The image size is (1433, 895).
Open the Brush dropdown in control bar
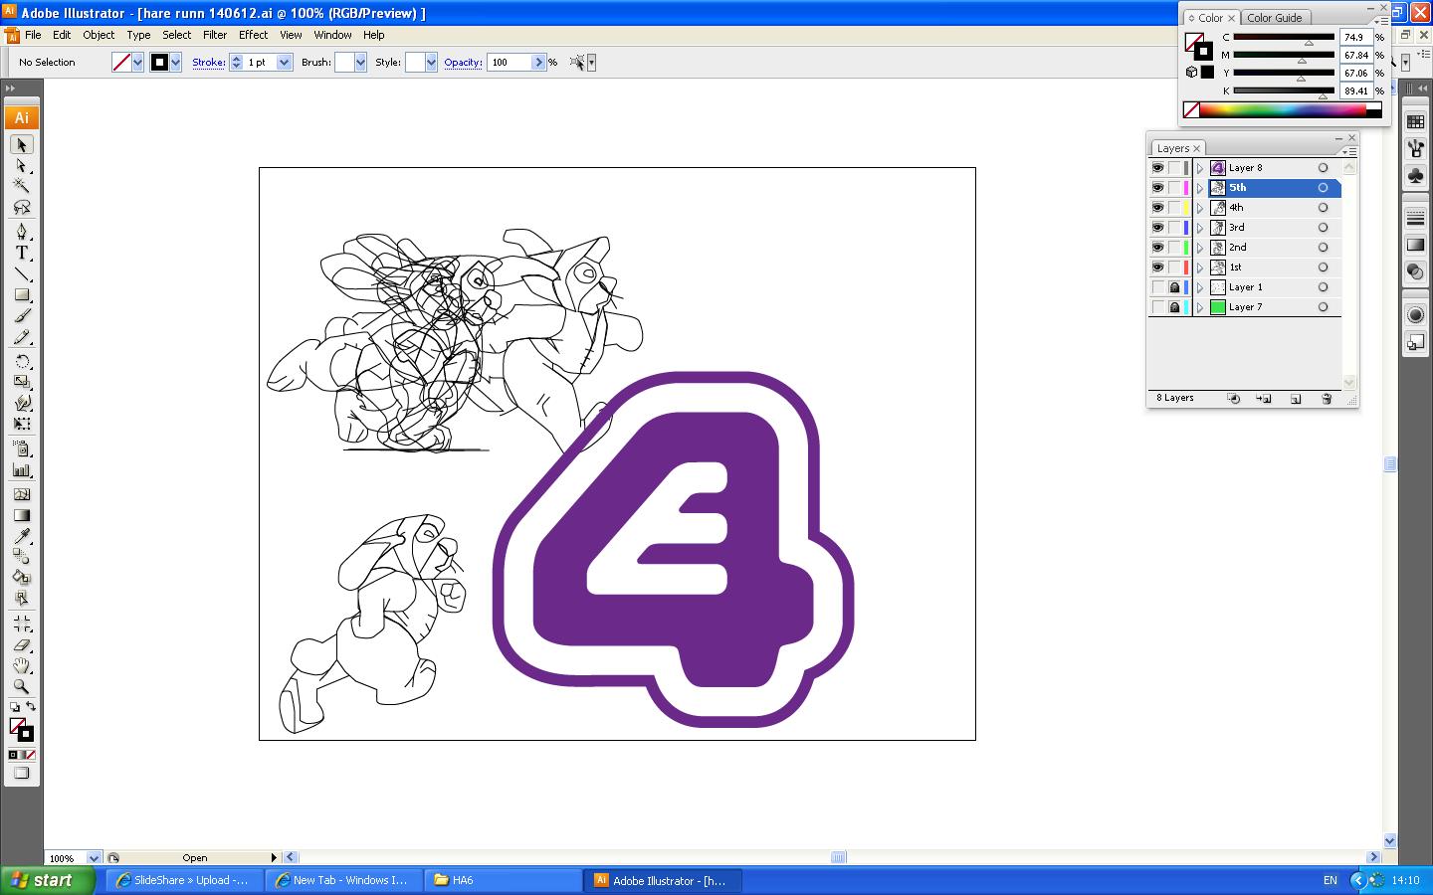tap(360, 63)
